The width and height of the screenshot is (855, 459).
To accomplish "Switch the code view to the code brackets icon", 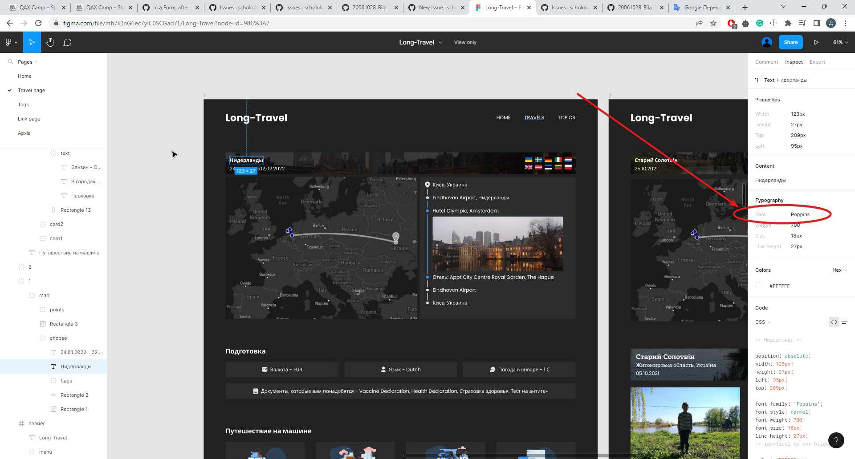I will pos(834,322).
